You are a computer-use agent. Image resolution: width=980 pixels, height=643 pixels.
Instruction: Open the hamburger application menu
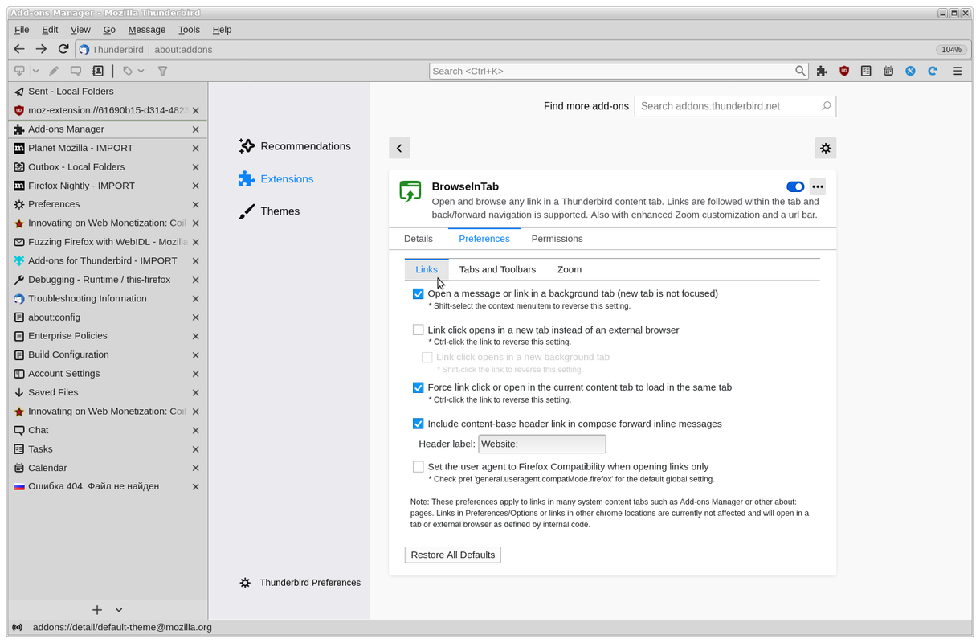click(x=958, y=71)
